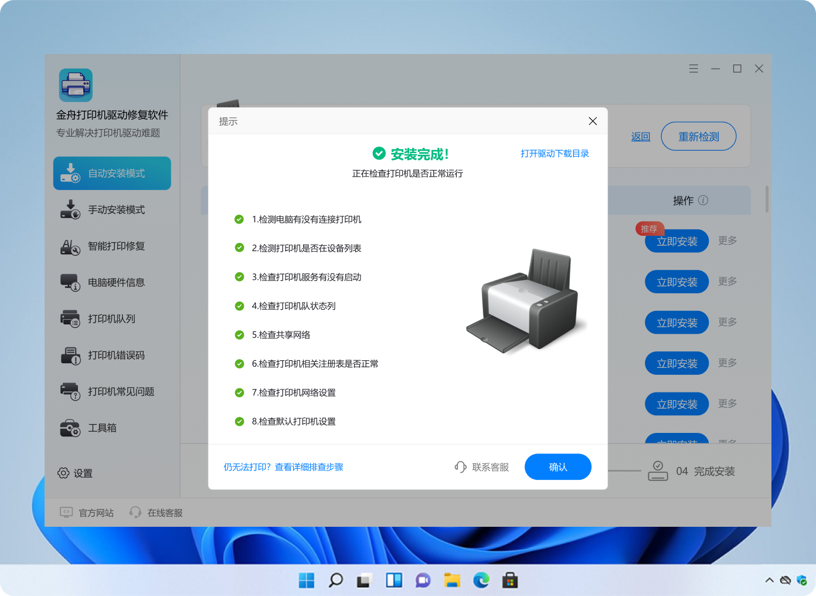Select the 智能打印修复 repair tool icon

(70, 246)
